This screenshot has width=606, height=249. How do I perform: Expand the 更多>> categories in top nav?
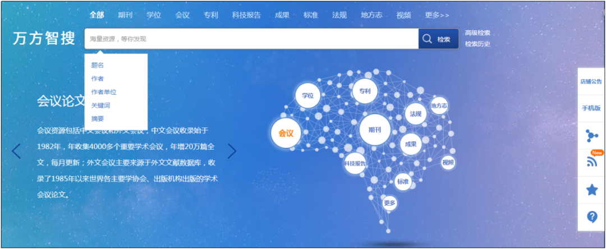[x=437, y=15]
